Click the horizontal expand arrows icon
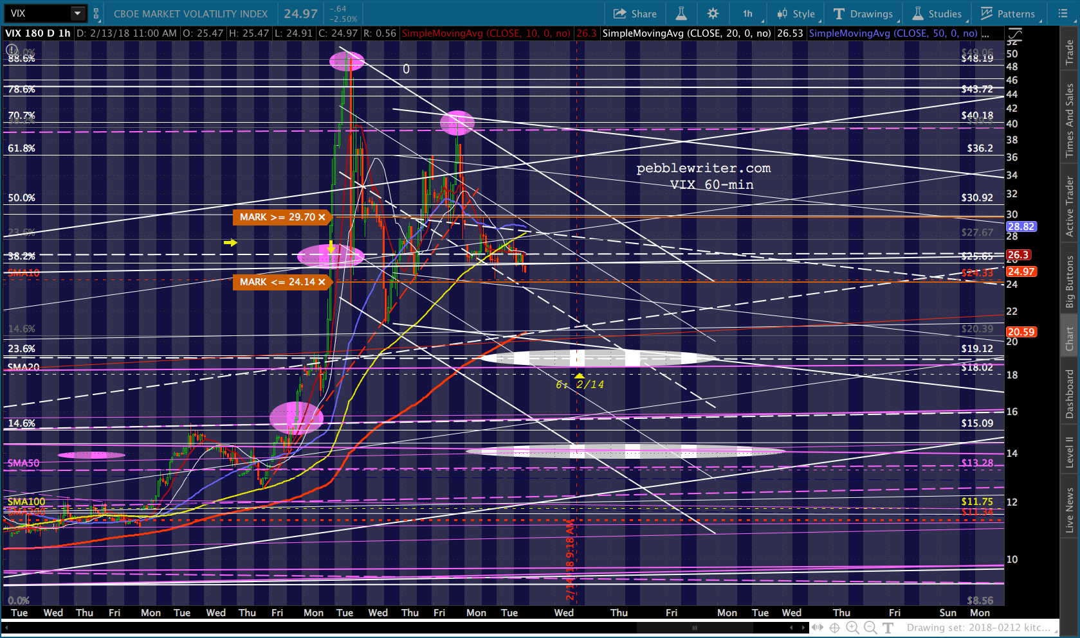The height and width of the screenshot is (638, 1080). pos(817,628)
